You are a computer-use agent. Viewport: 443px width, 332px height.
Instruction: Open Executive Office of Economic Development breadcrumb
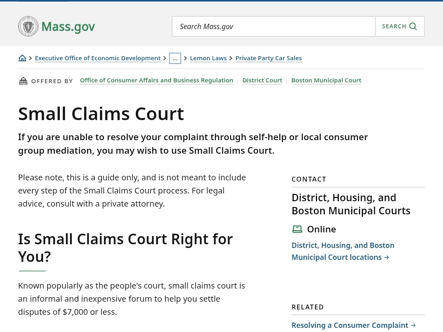[x=98, y=58]
